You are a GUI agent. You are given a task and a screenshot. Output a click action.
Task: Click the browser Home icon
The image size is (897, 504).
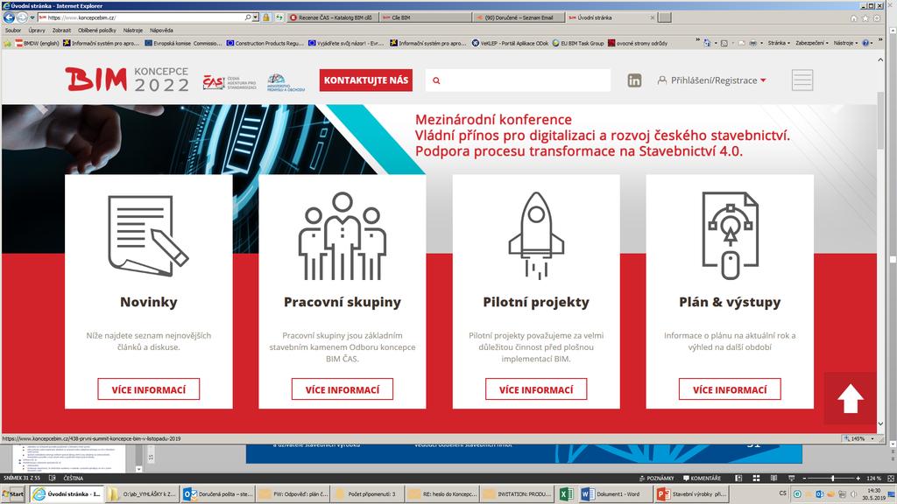click(x=853, y=18)
